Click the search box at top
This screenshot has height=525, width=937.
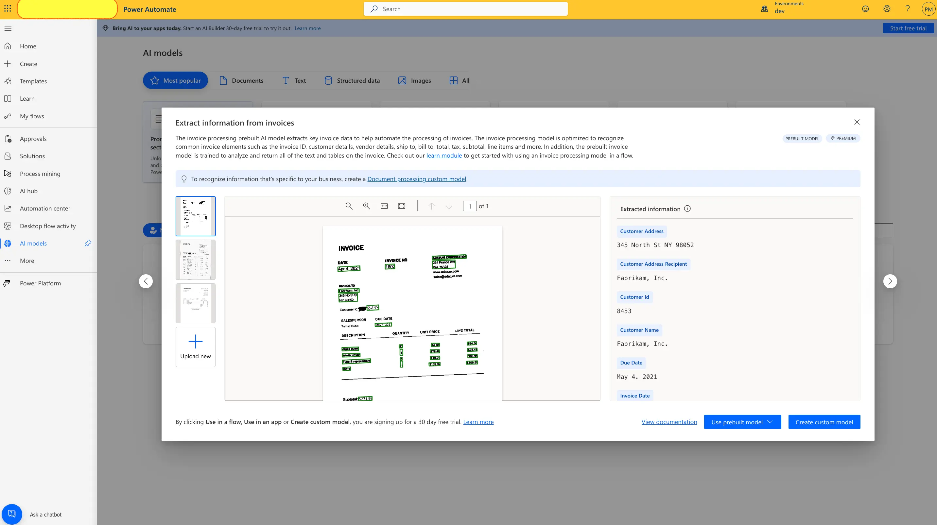465,9
